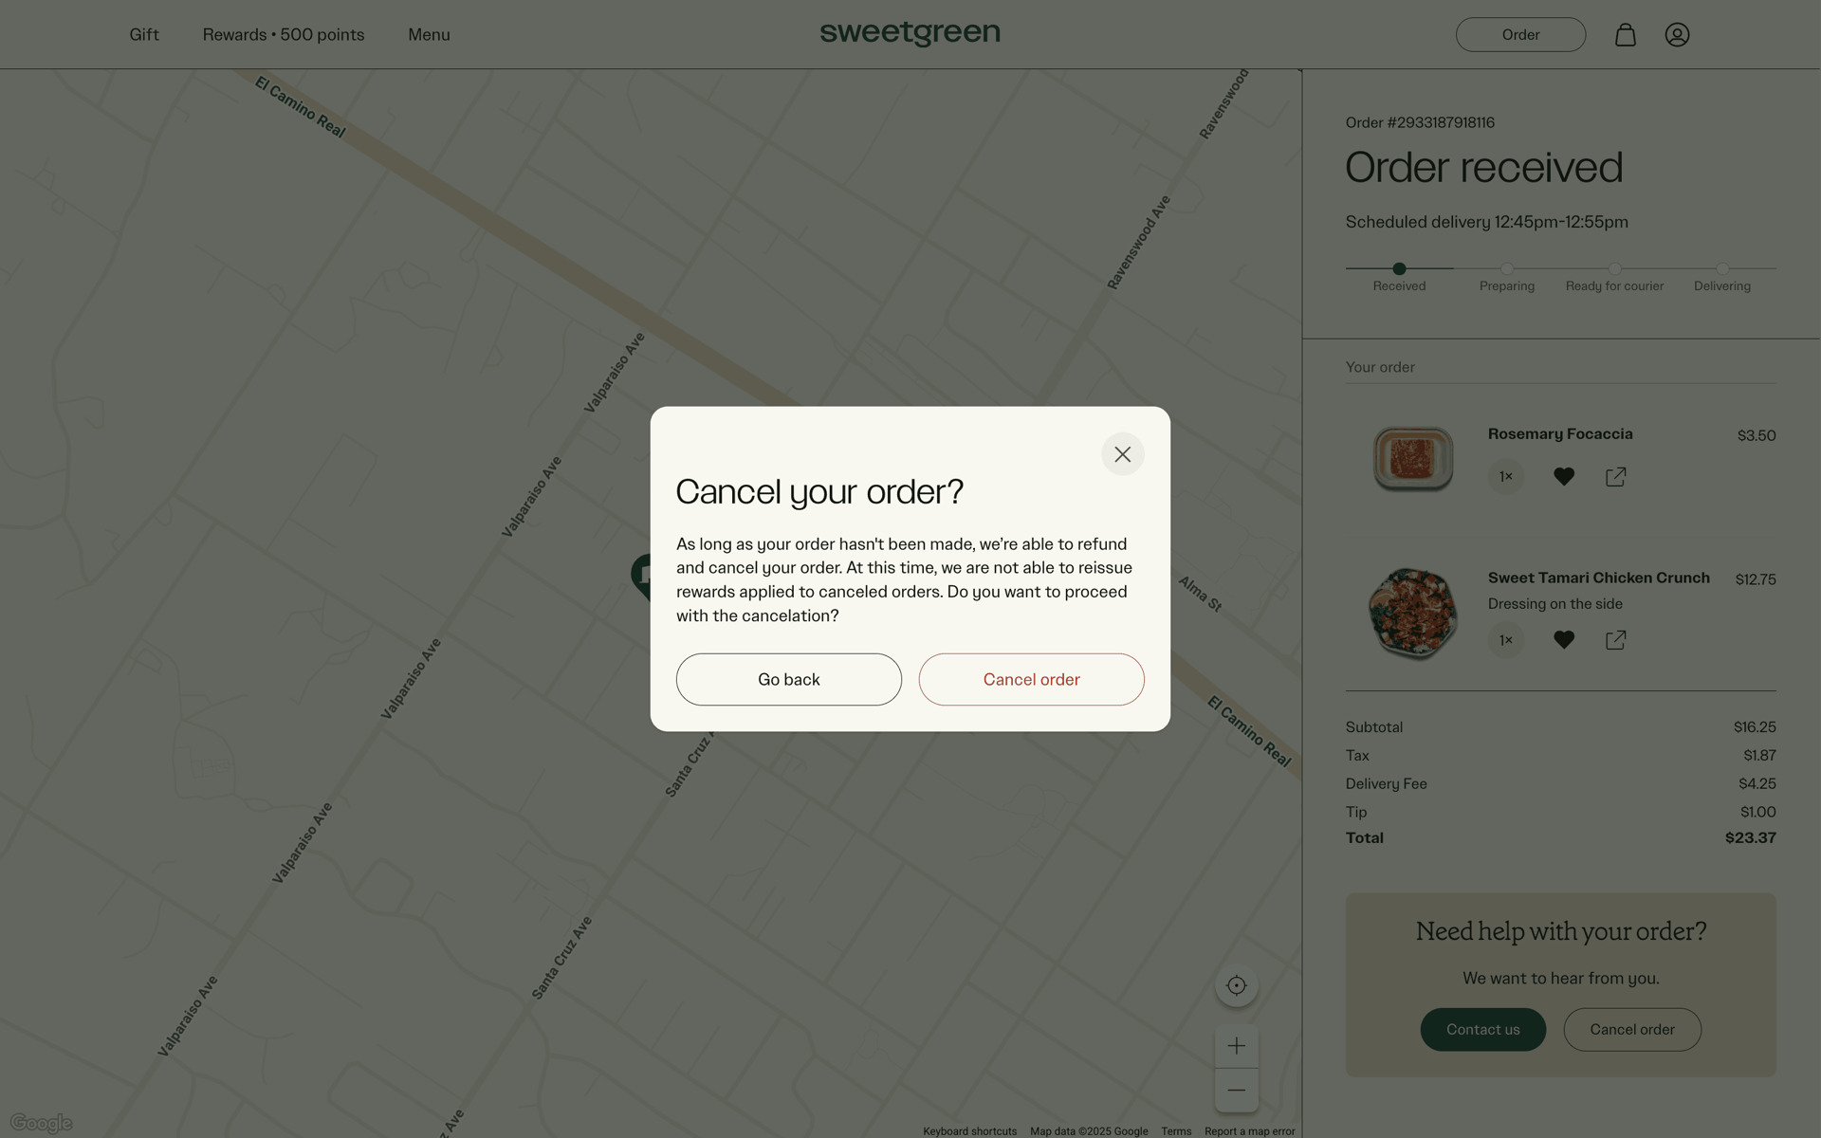Click Report a map error link

(1249, 1131)
